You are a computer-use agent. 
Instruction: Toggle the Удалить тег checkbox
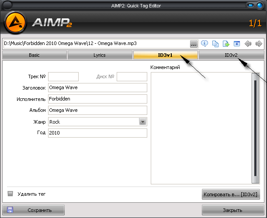10,194
